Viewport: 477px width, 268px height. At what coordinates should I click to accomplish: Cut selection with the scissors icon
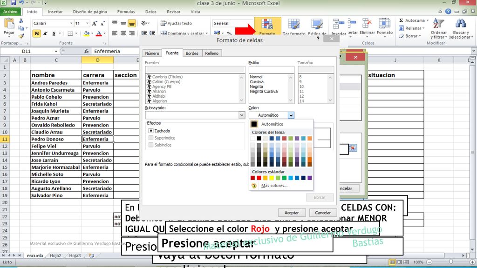pos(21,21)
